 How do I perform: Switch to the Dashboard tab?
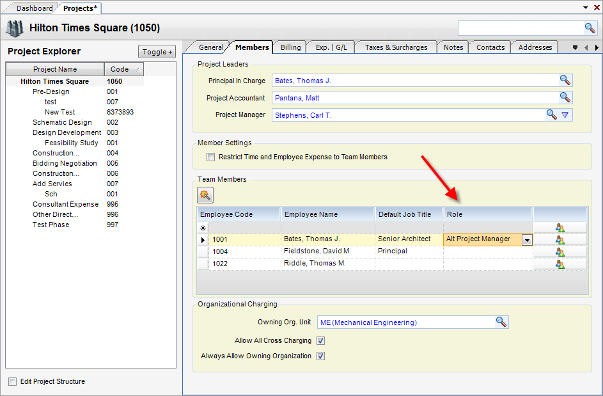tap(35, 8)
